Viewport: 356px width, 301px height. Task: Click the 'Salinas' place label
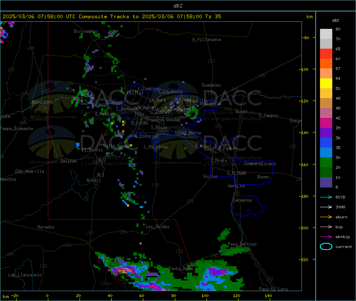[x=68, y=161]
